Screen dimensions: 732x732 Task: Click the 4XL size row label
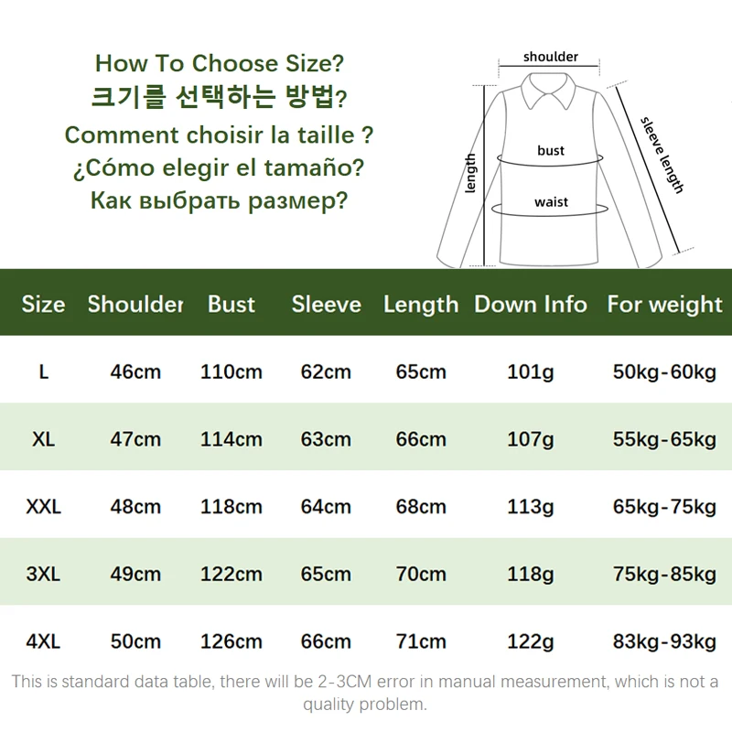click(x=43, y=641)
